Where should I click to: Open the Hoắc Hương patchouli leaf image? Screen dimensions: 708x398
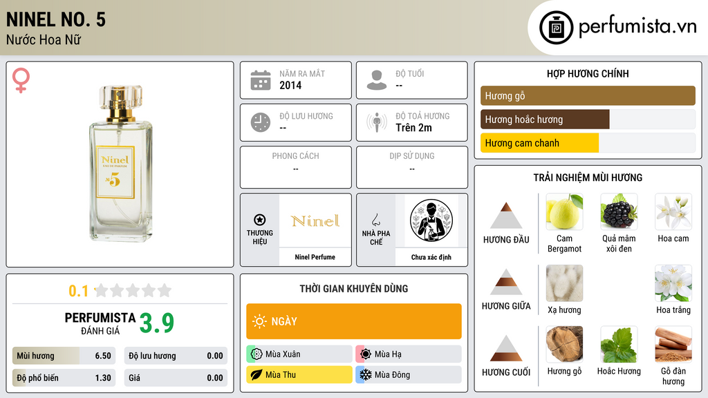point(619,344)
